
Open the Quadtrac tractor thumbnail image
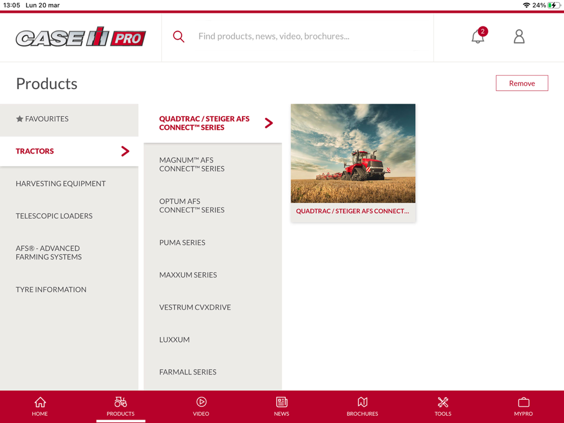(353, 153)
